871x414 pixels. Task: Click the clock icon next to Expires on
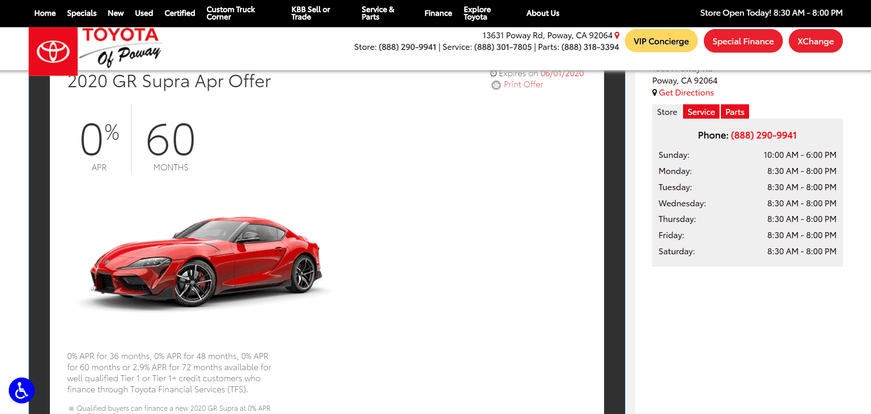493,73
